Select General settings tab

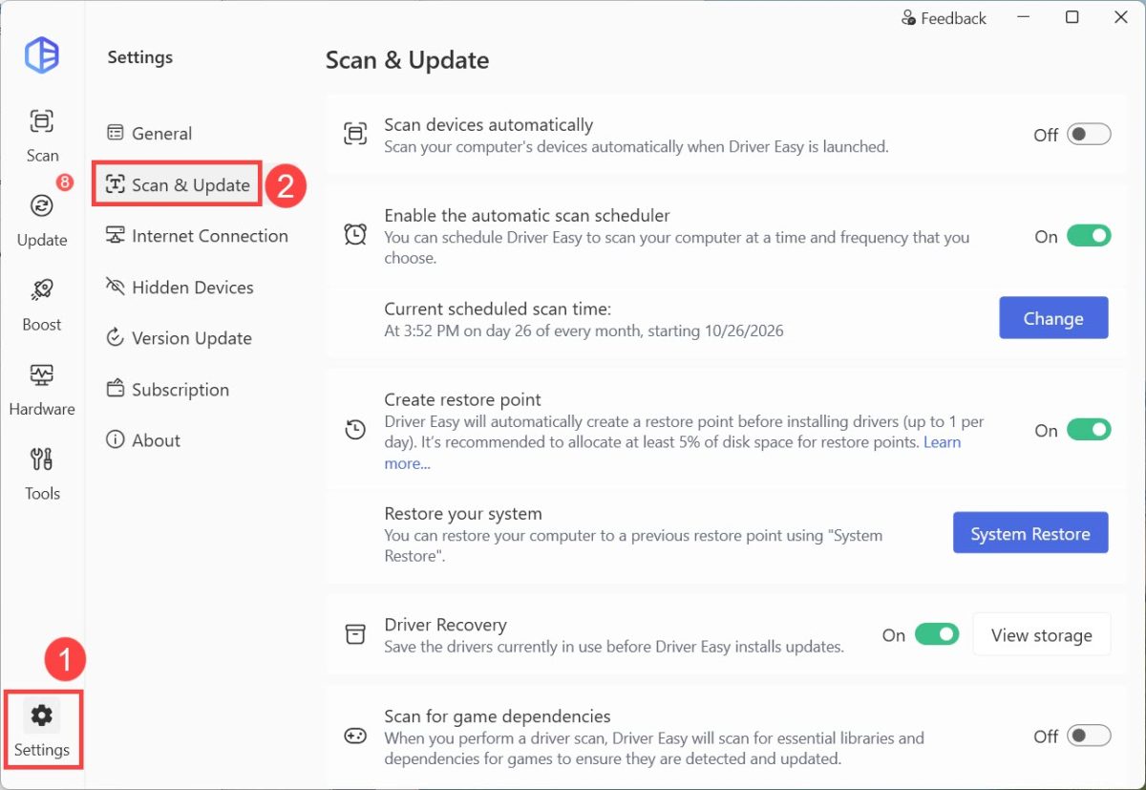pyautogui.click(x=149, y=134)
